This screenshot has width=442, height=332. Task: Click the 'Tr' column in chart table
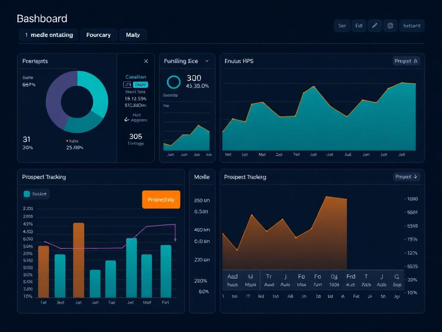click(269, 280)
